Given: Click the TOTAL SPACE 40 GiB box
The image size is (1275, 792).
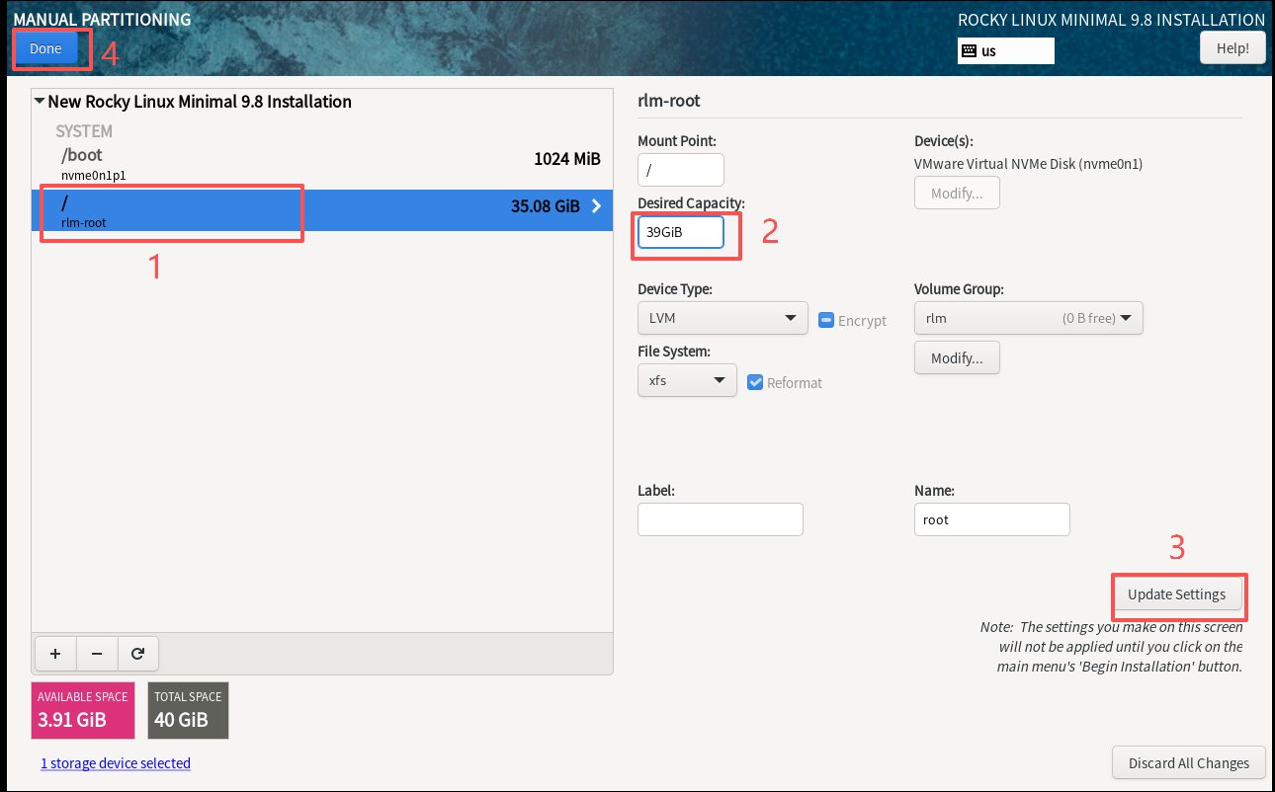Looking at the screenshot, I should pyautogui.click(x=188, y=710).
